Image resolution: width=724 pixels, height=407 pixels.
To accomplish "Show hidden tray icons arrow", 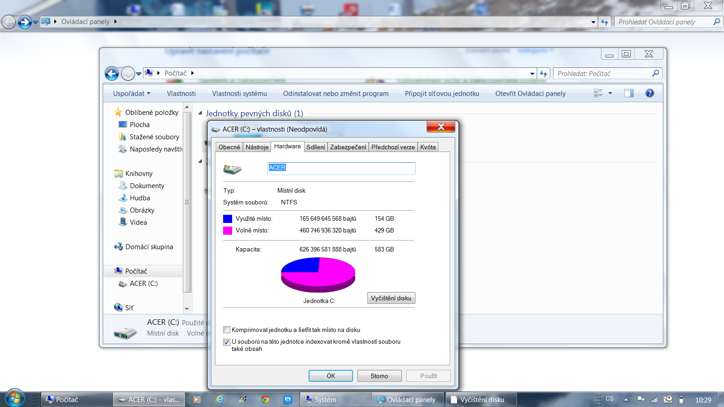I will (626, 400).
